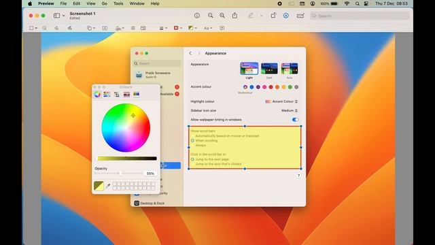435x245 pixels.
Task: Click the Opacity percentage field showing 55%
Action: [150, 174]
